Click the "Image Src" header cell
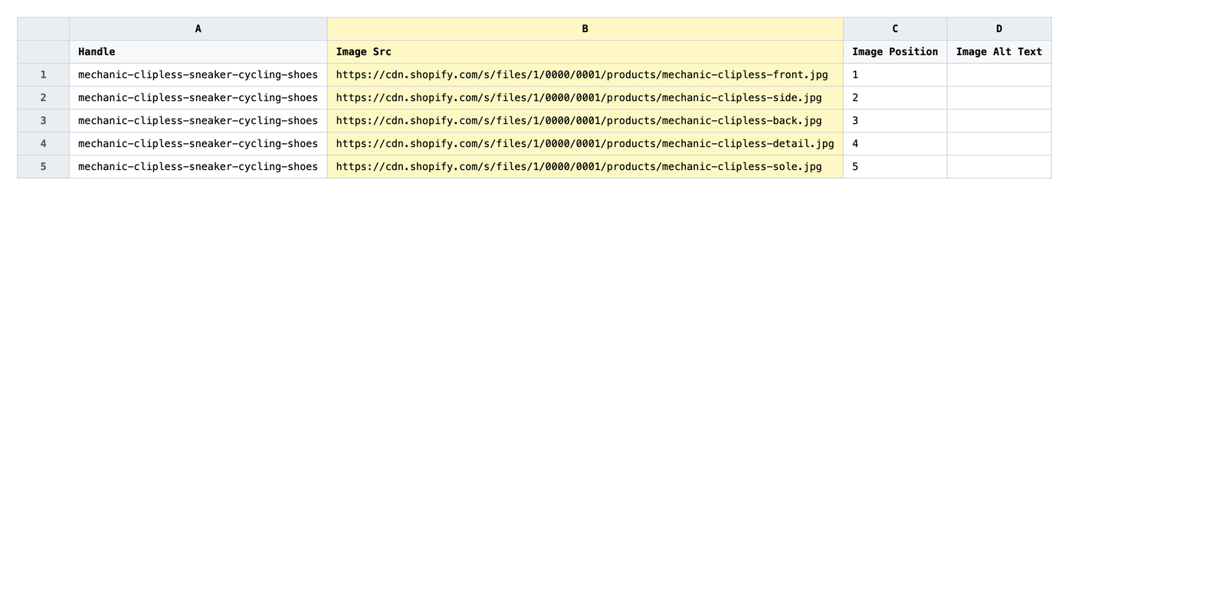 click(585, 52)
